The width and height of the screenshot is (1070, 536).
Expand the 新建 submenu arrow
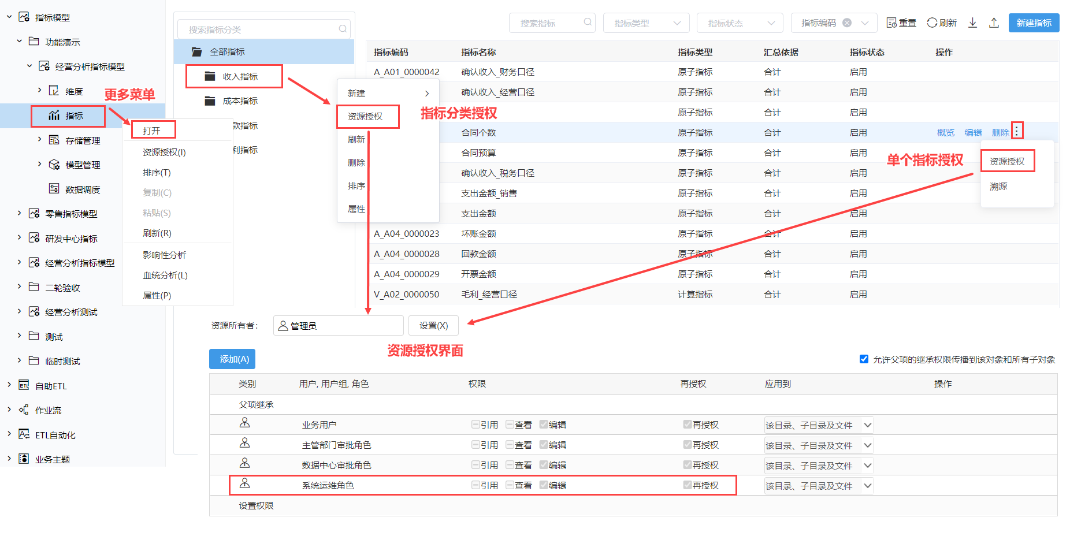[427, 94]
